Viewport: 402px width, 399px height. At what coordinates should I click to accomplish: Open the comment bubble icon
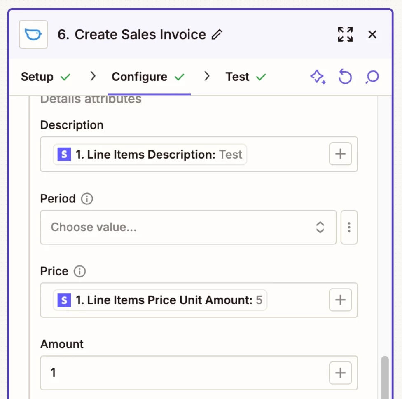point(372,77)
